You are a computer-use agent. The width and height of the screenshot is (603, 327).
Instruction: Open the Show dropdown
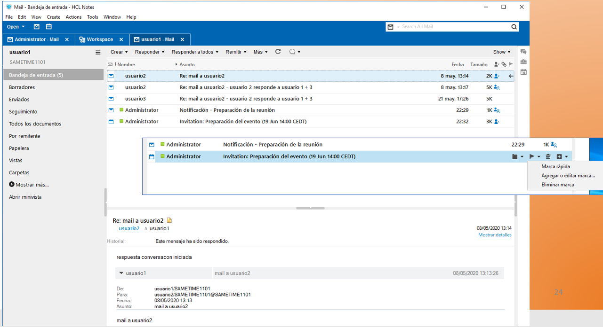(502, 52)
